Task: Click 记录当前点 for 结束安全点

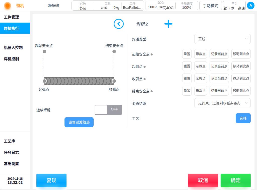Action: (219, 91)
